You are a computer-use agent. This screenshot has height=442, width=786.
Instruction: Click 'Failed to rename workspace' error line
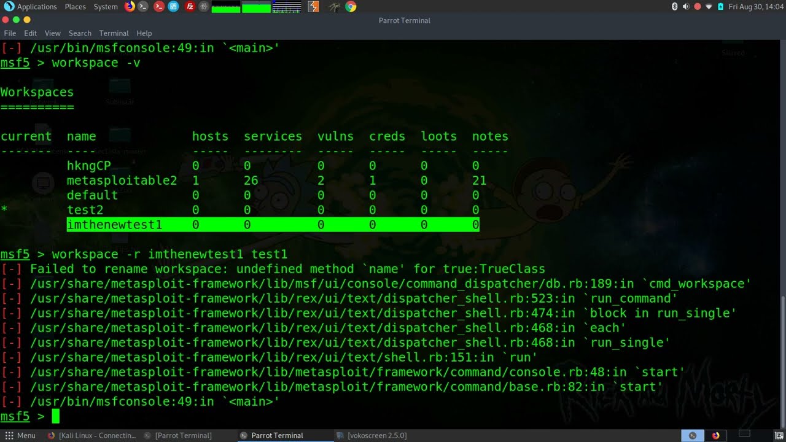(273, 269)
